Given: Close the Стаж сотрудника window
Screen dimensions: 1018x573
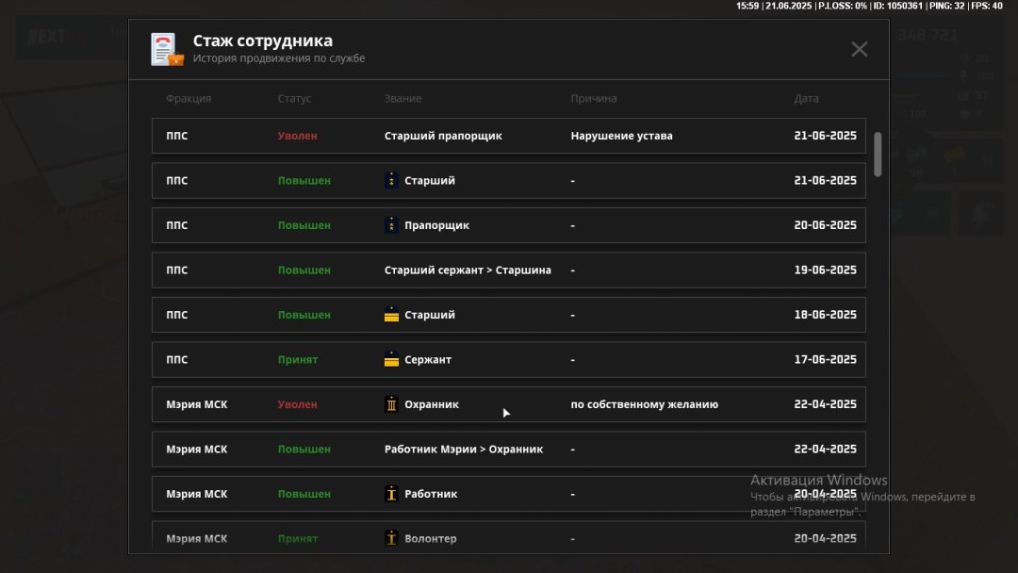Looking at the screenshot, I should pyautogui.click(x=859, y=49).
